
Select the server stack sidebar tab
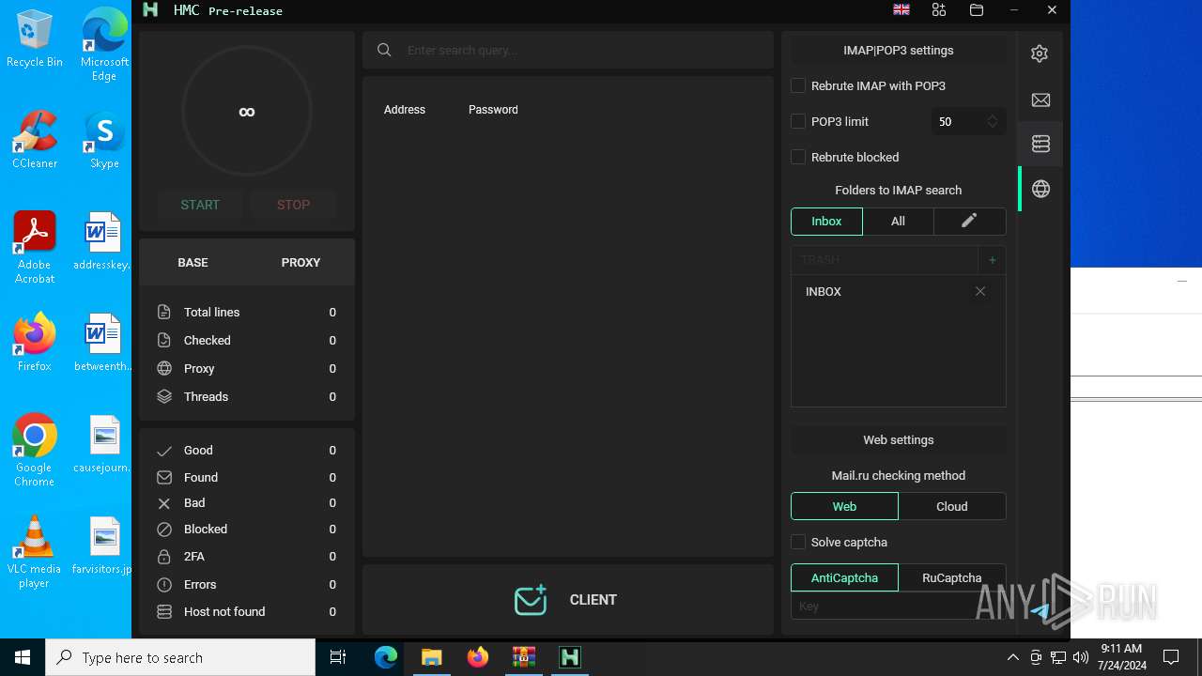[x=1040, y=144]
